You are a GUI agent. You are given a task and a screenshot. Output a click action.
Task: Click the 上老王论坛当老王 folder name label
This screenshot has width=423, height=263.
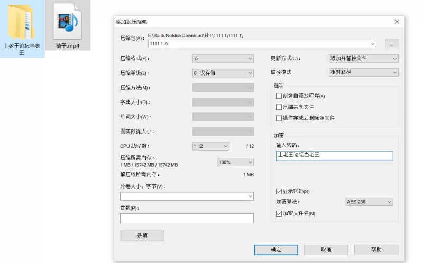22,49
